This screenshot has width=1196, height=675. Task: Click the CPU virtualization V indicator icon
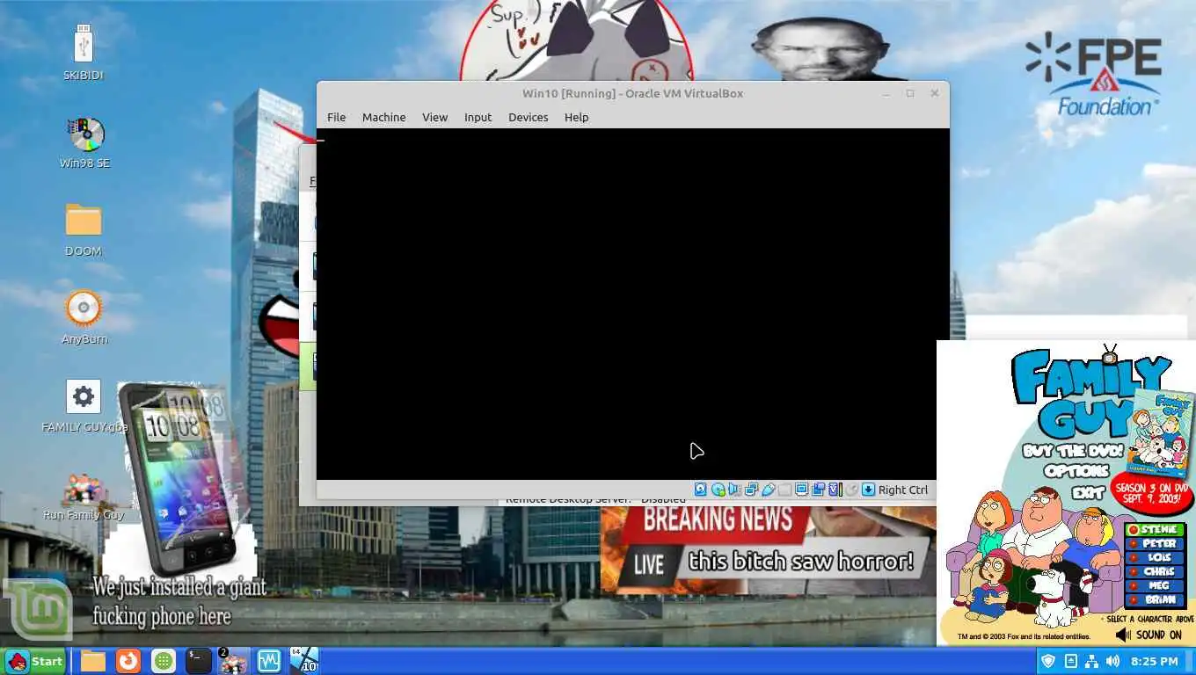[835, 490]
